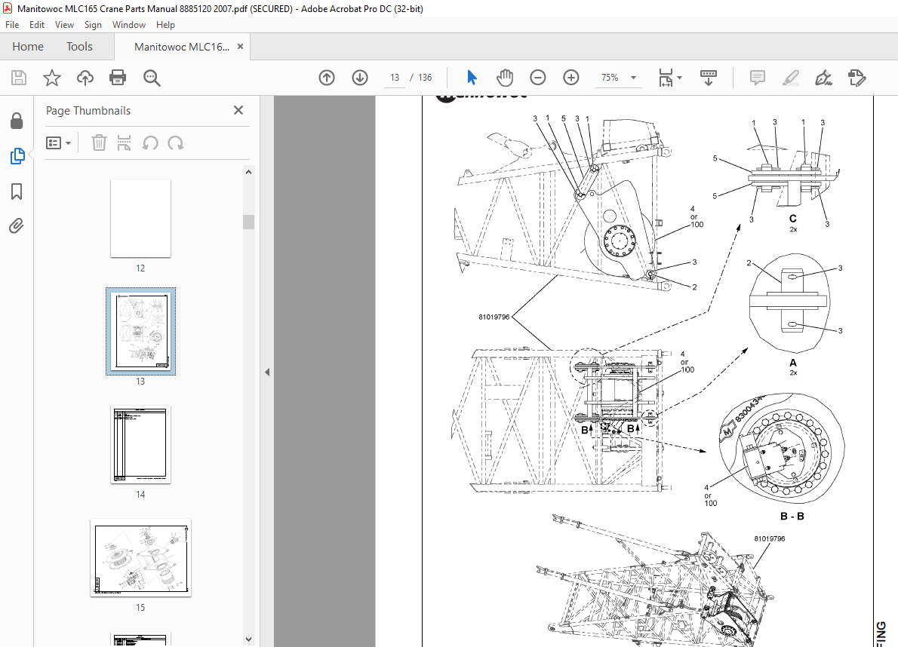Open the View menu
Image resolution: width=898 pixels, height=647 pixels.
[64, 25]
